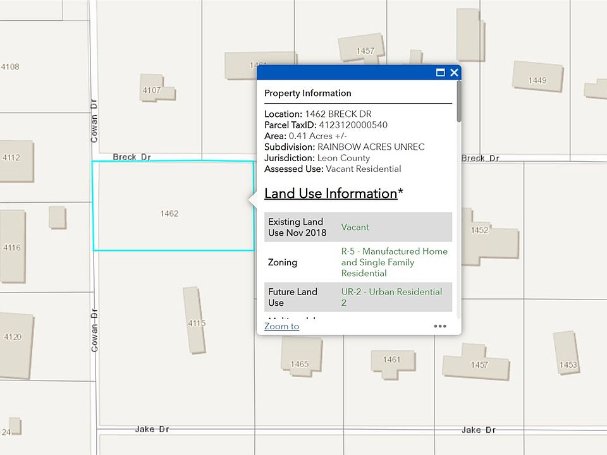Screen dimensions: 607x455
Task: Select the highlighted parcel 1462
Action: [173, 206]
